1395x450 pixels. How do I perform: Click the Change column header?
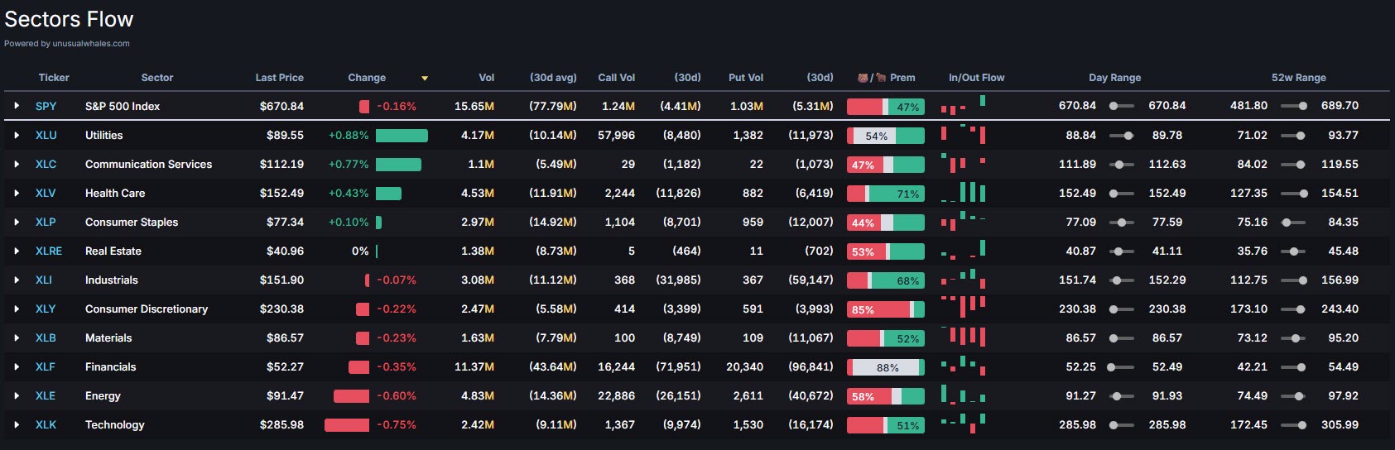(367, 78)
